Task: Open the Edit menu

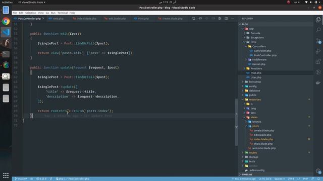Action: coord(21,13)
